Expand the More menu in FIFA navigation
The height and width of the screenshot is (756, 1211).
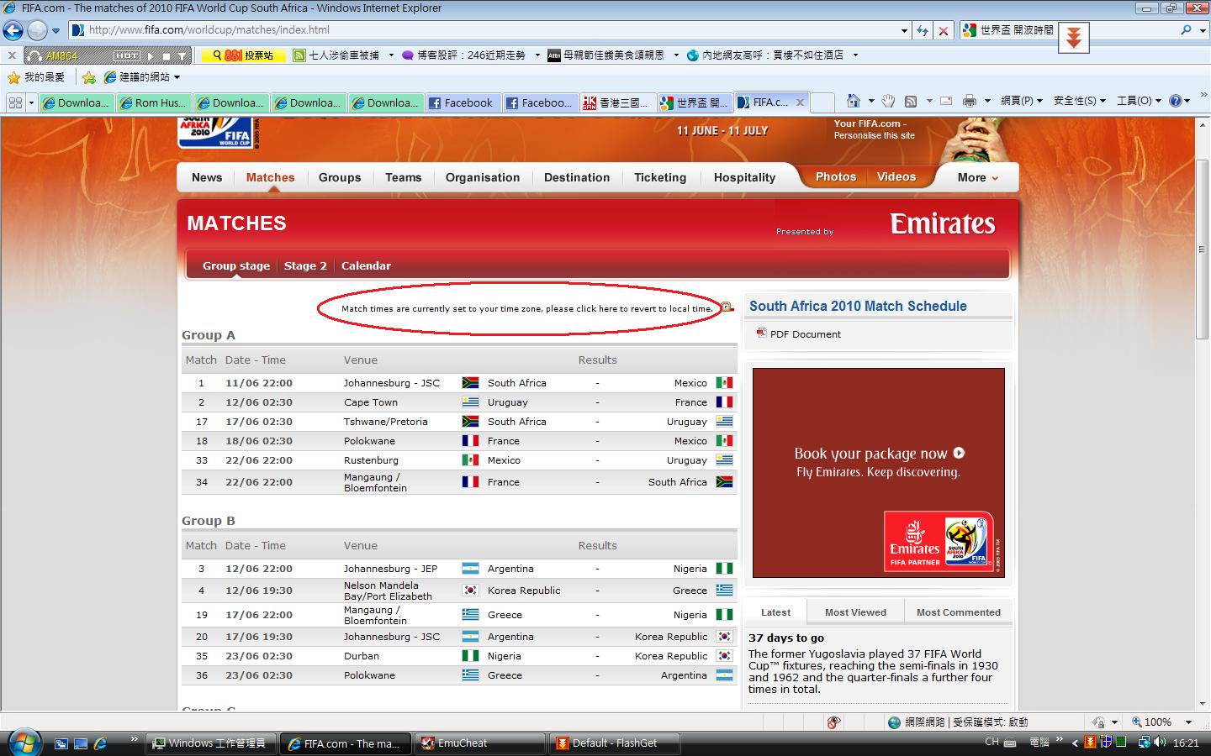click(977, 177)
